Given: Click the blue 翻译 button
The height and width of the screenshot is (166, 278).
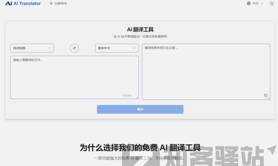Looking at the screenshot, I should [140, 109].
